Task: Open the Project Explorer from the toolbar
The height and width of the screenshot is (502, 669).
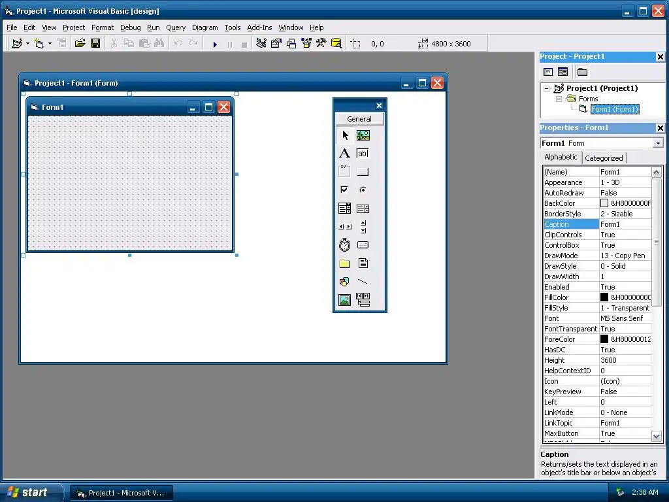Action: coord(261,44)
